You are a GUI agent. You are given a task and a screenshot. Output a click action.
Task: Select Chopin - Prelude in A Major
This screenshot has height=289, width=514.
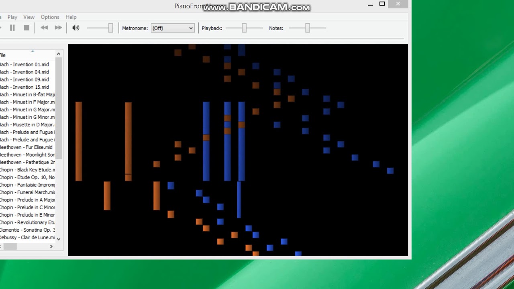27,200
